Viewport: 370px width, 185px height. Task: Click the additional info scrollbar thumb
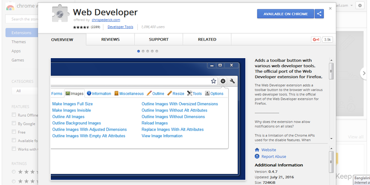coord(331,162)
